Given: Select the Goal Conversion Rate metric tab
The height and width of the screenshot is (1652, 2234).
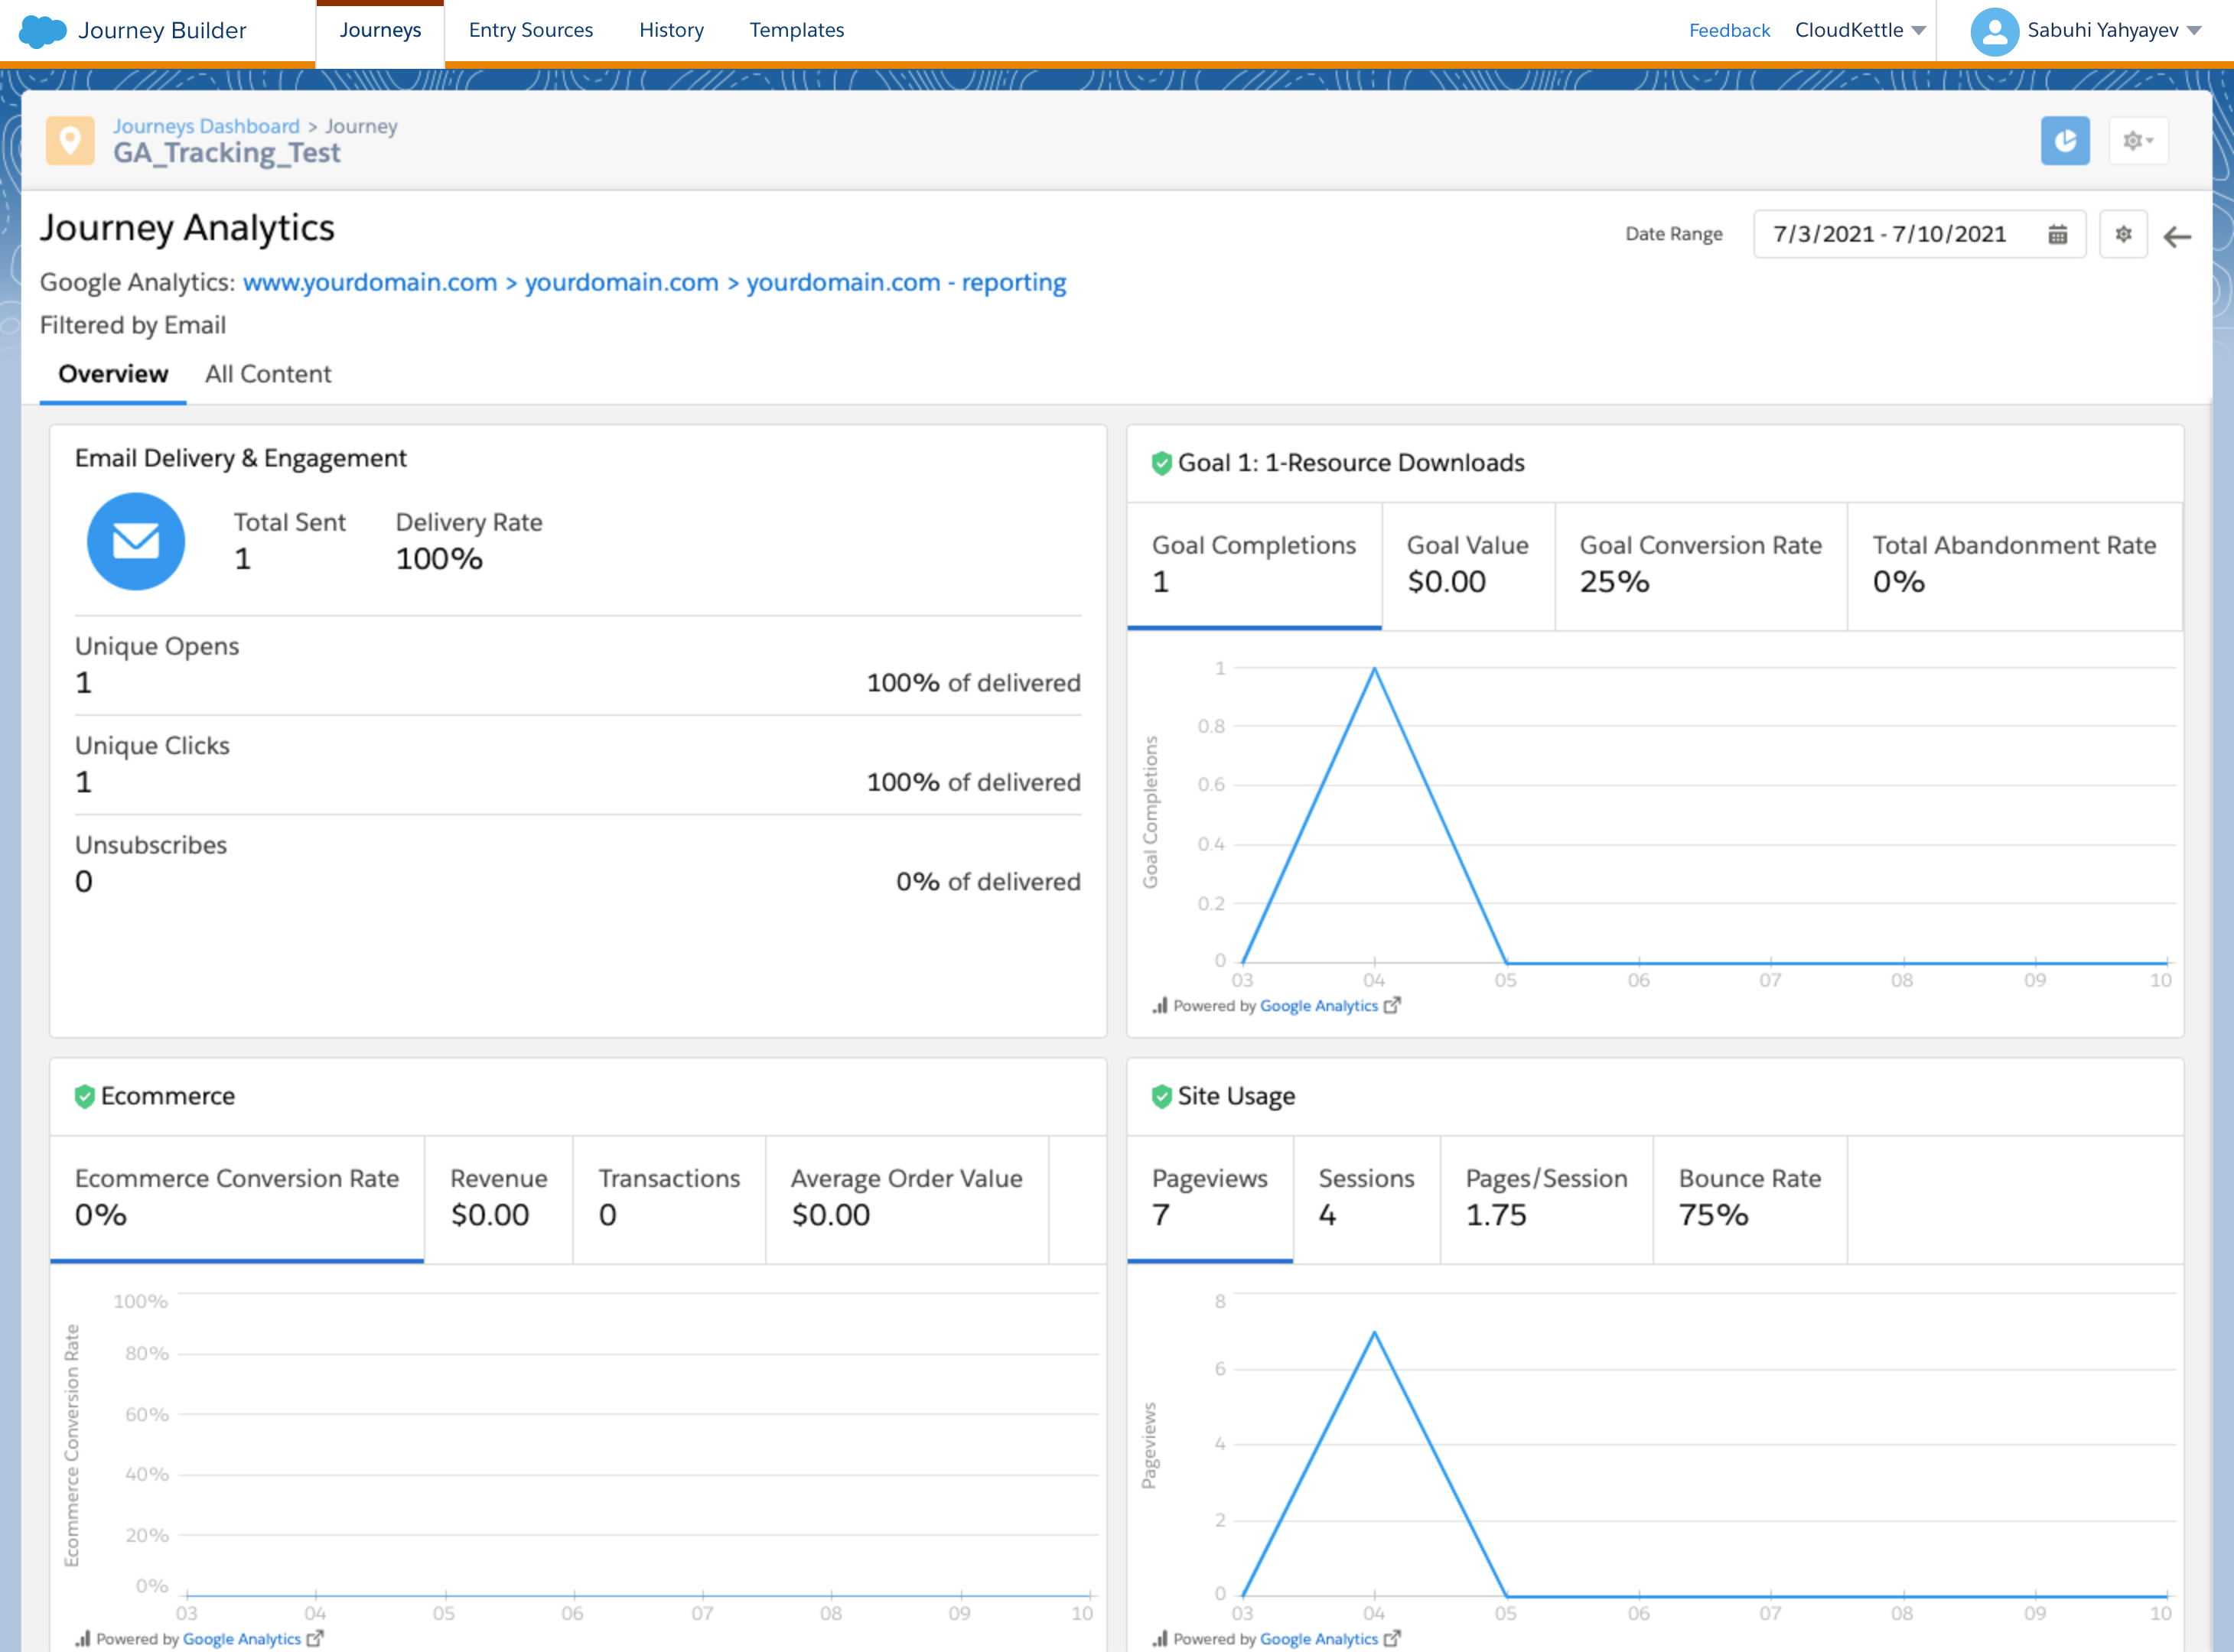Looking at the screenshot, I should [x=1700, y=565].
